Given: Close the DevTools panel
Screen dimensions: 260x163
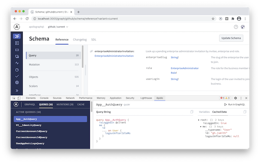Looking at the screenshot, I should coord(246,98).
